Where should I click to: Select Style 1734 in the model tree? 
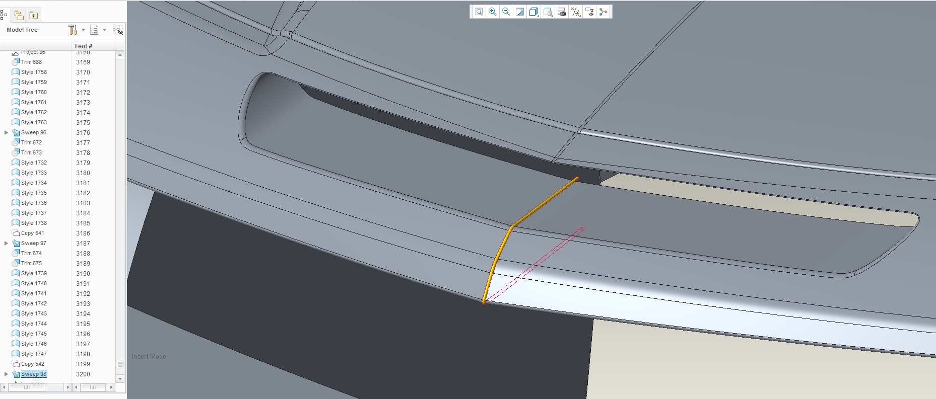point(34,183)
